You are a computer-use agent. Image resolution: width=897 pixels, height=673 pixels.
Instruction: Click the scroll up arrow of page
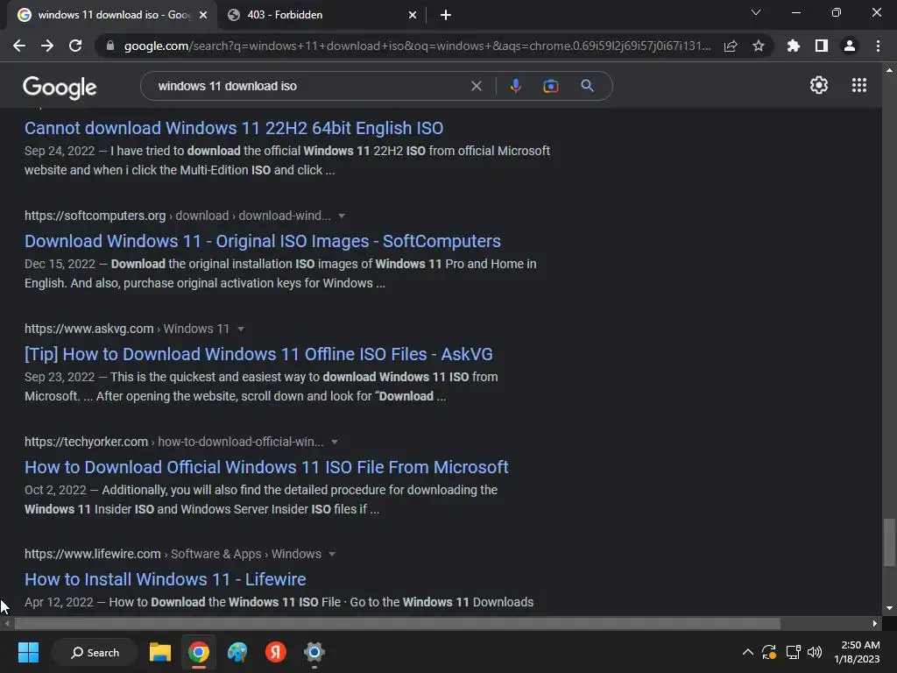[x=889, y=70]
